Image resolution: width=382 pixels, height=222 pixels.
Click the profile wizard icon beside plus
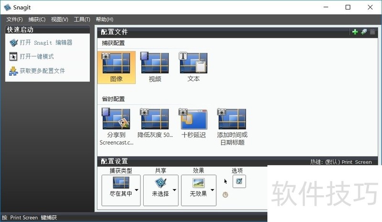click(x=364, y=32)
